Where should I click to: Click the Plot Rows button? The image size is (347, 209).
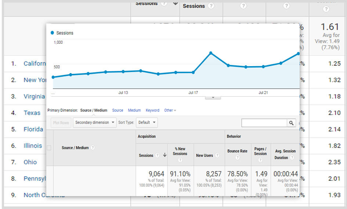(x=61, y=123)
